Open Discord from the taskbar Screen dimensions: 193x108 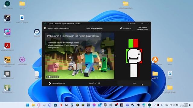click(50, 105)
